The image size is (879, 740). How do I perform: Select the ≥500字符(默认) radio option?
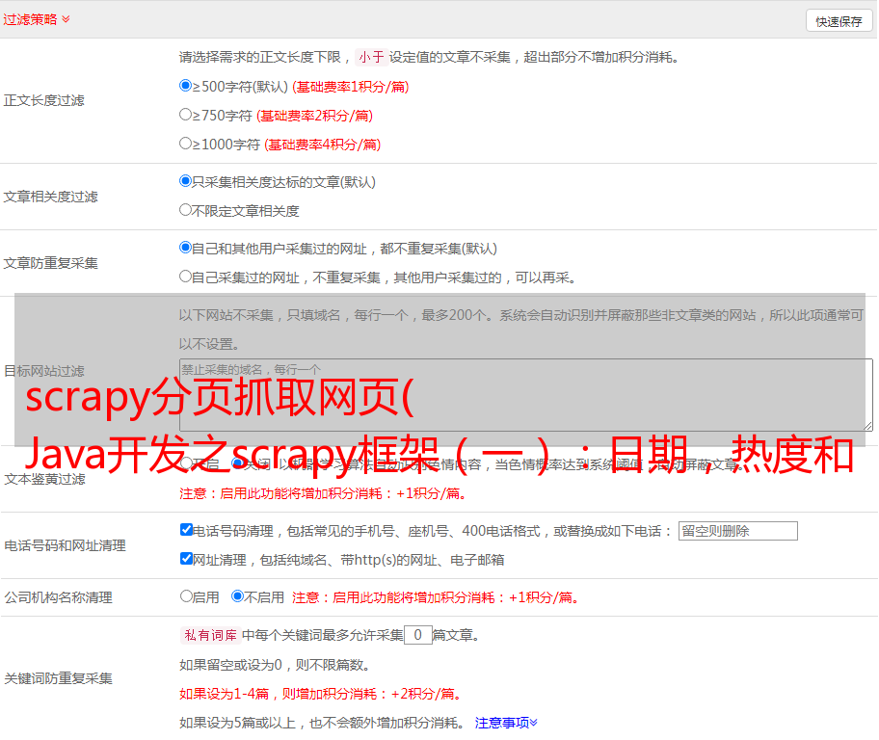186,86
